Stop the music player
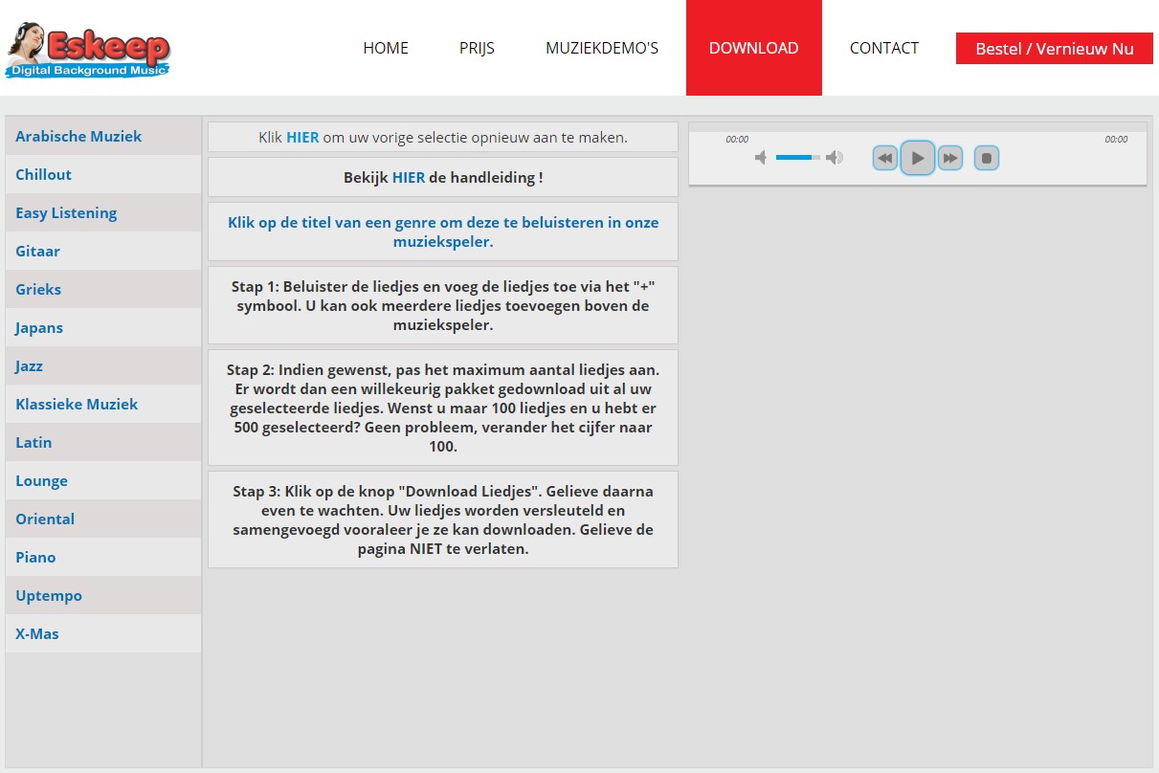The width and height of the screenshot is (1159, 773). point(987,158)
